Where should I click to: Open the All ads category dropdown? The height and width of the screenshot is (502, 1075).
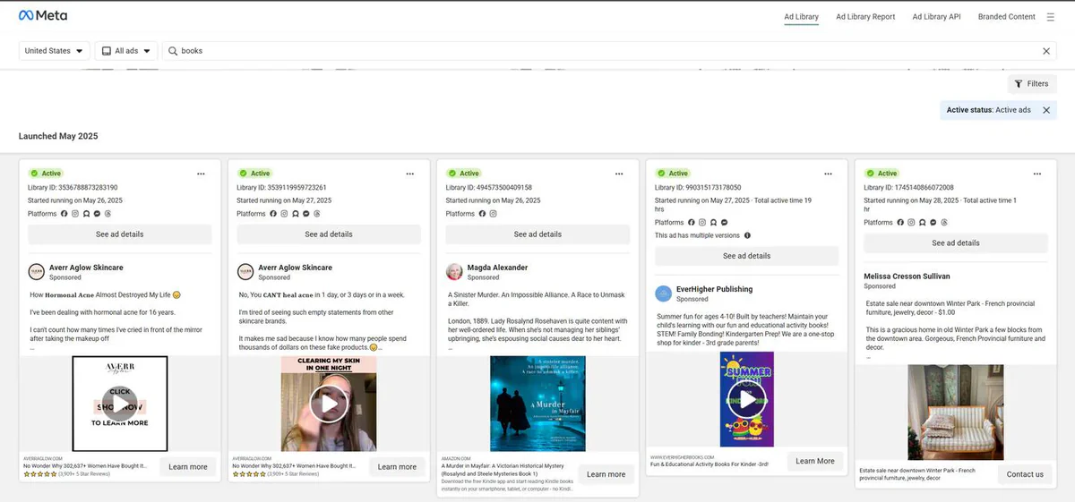click(x=126, y=51)
